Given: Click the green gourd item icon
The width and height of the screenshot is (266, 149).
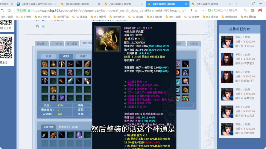Looking at the screenshot, I should tap(87, 72).
